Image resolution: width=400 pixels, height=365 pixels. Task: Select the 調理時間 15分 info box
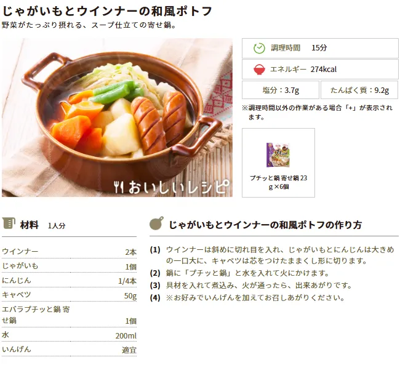coord(320,48)
